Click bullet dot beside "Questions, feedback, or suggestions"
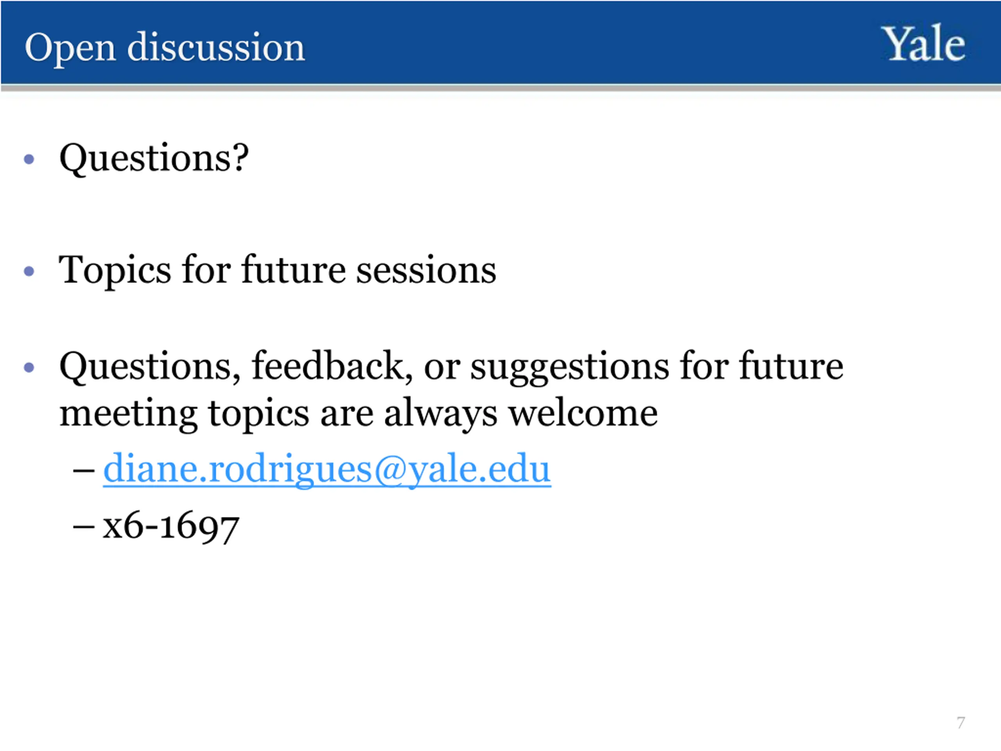Image resolution: width=1001 pixels, height=751 pixels. coord(29,367)
